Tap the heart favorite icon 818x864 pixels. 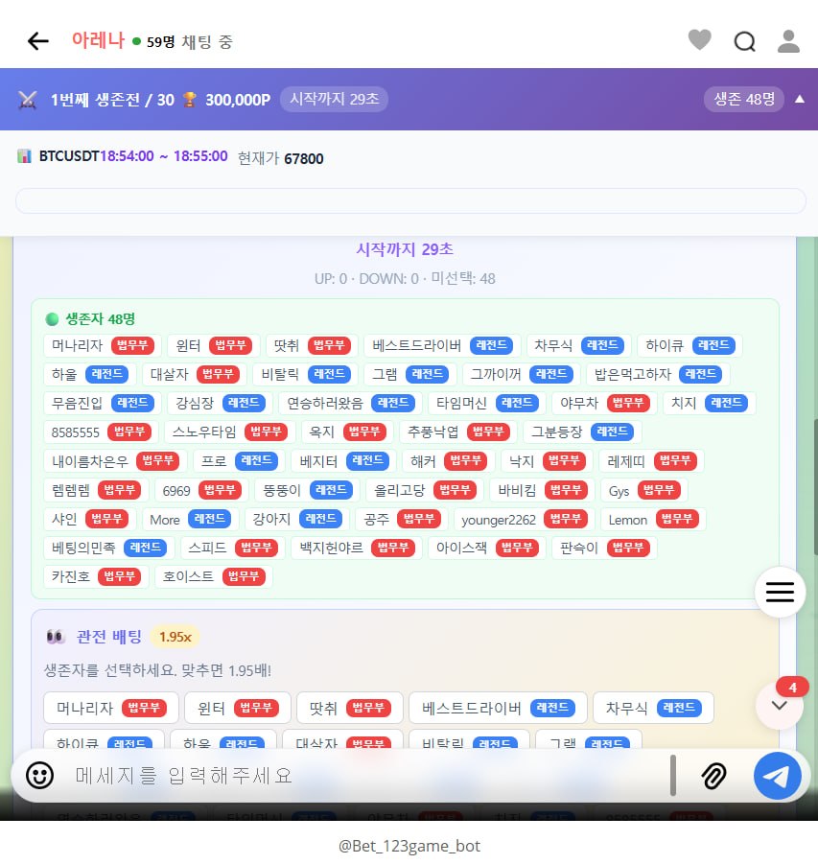click(700, 40)
